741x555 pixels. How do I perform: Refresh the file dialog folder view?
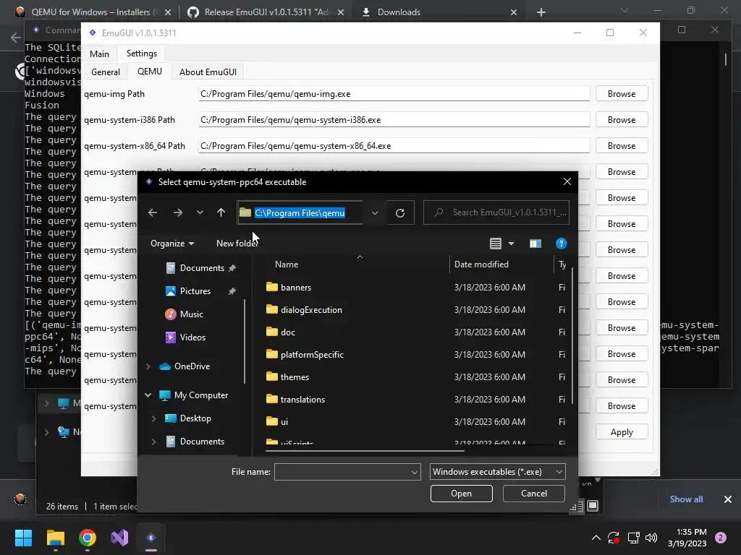pyautogui.click(x=399, y=213)
